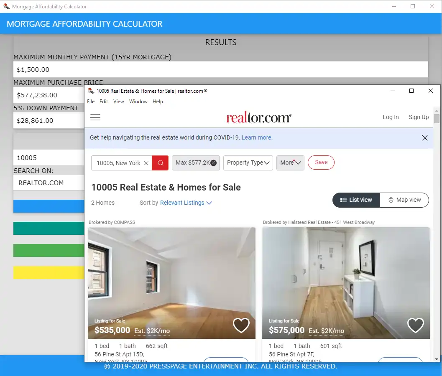The image size is (442, 376).
Task: Remove the Max $577.2K price filter
Action: [214, 163]
